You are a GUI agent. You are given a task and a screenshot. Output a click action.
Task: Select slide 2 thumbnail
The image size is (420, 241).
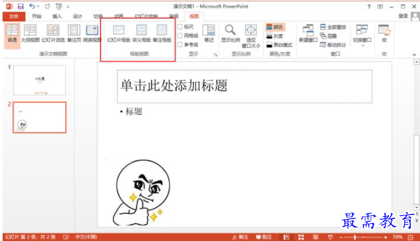[x=39, y=117]
